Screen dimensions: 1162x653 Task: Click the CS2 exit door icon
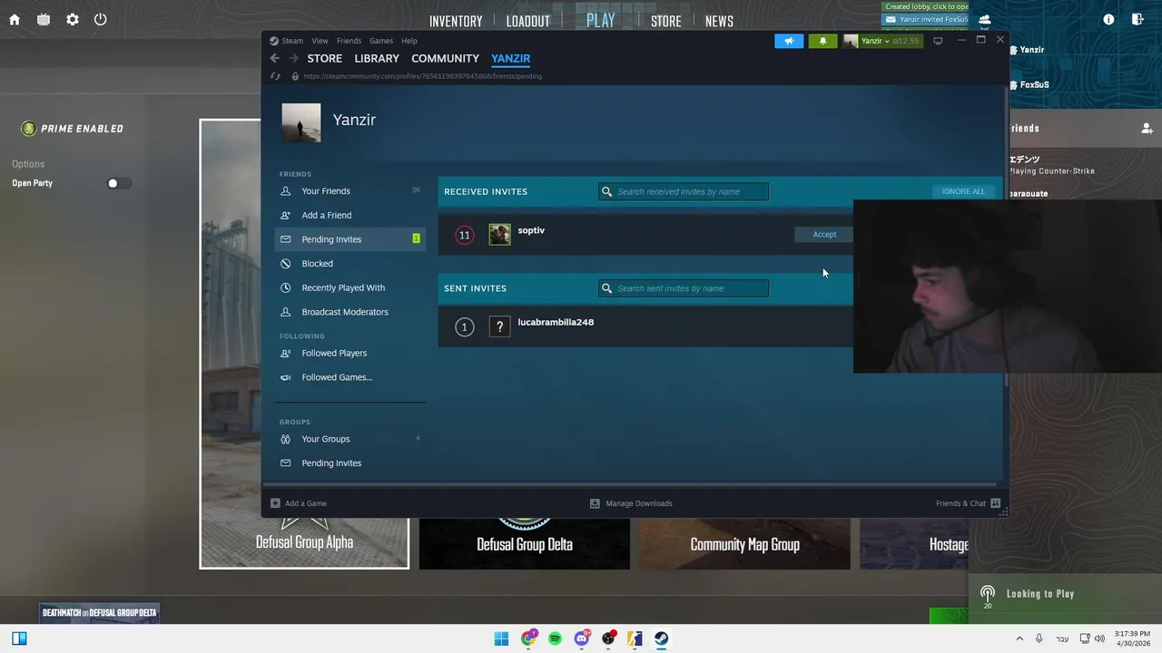click(1137, 19)
